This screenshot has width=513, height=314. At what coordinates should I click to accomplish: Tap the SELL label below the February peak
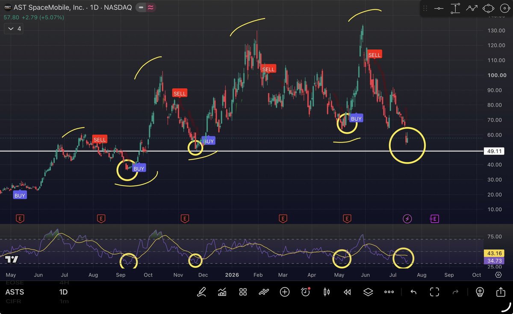pos(268,69)
